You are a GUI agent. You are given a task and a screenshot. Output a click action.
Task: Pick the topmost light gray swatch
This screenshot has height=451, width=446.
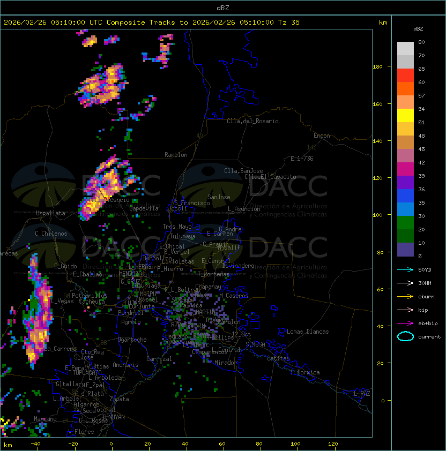(x=405, y=49)
